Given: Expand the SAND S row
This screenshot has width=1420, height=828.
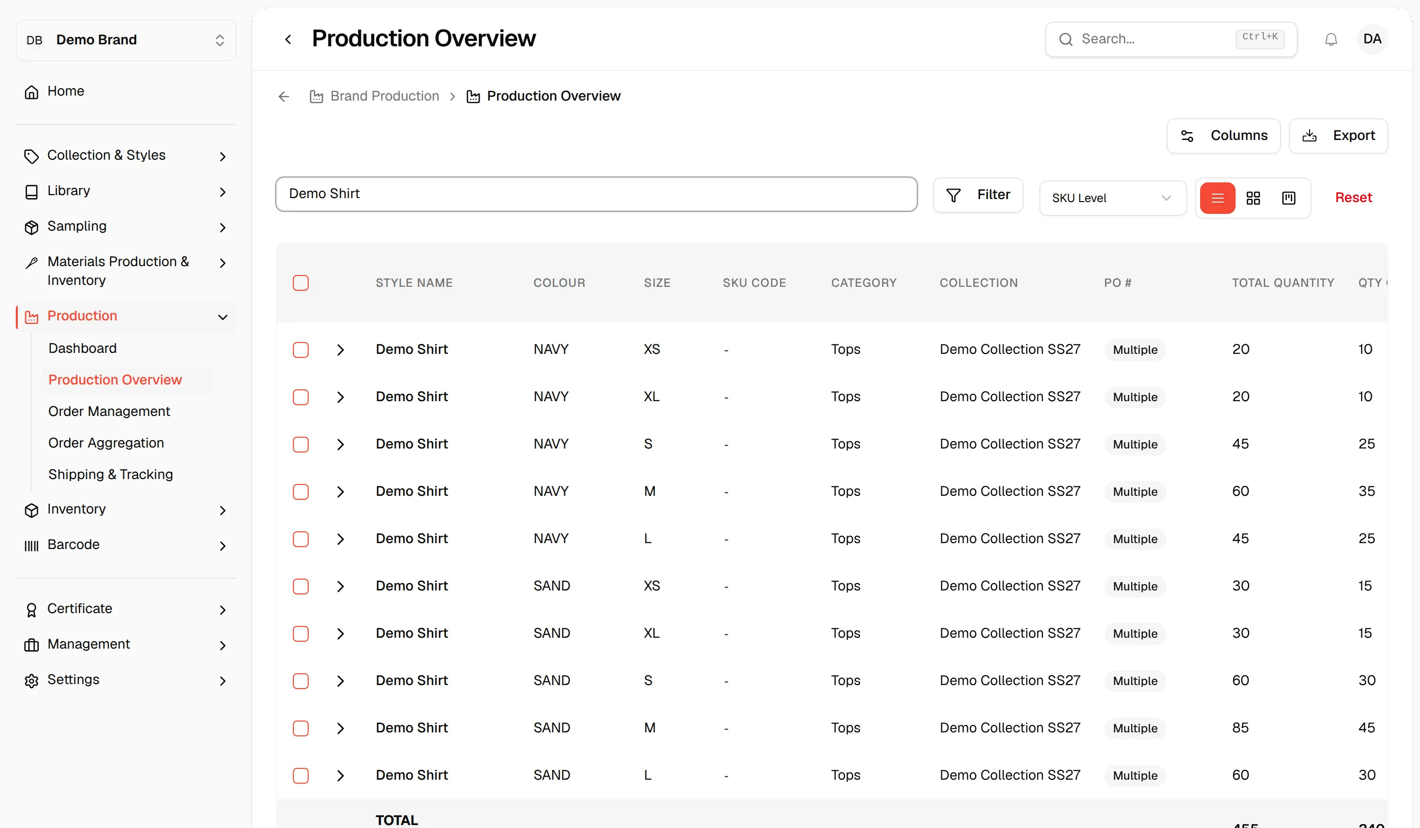Looking at the screenshot, I should (x=340, y=681).
